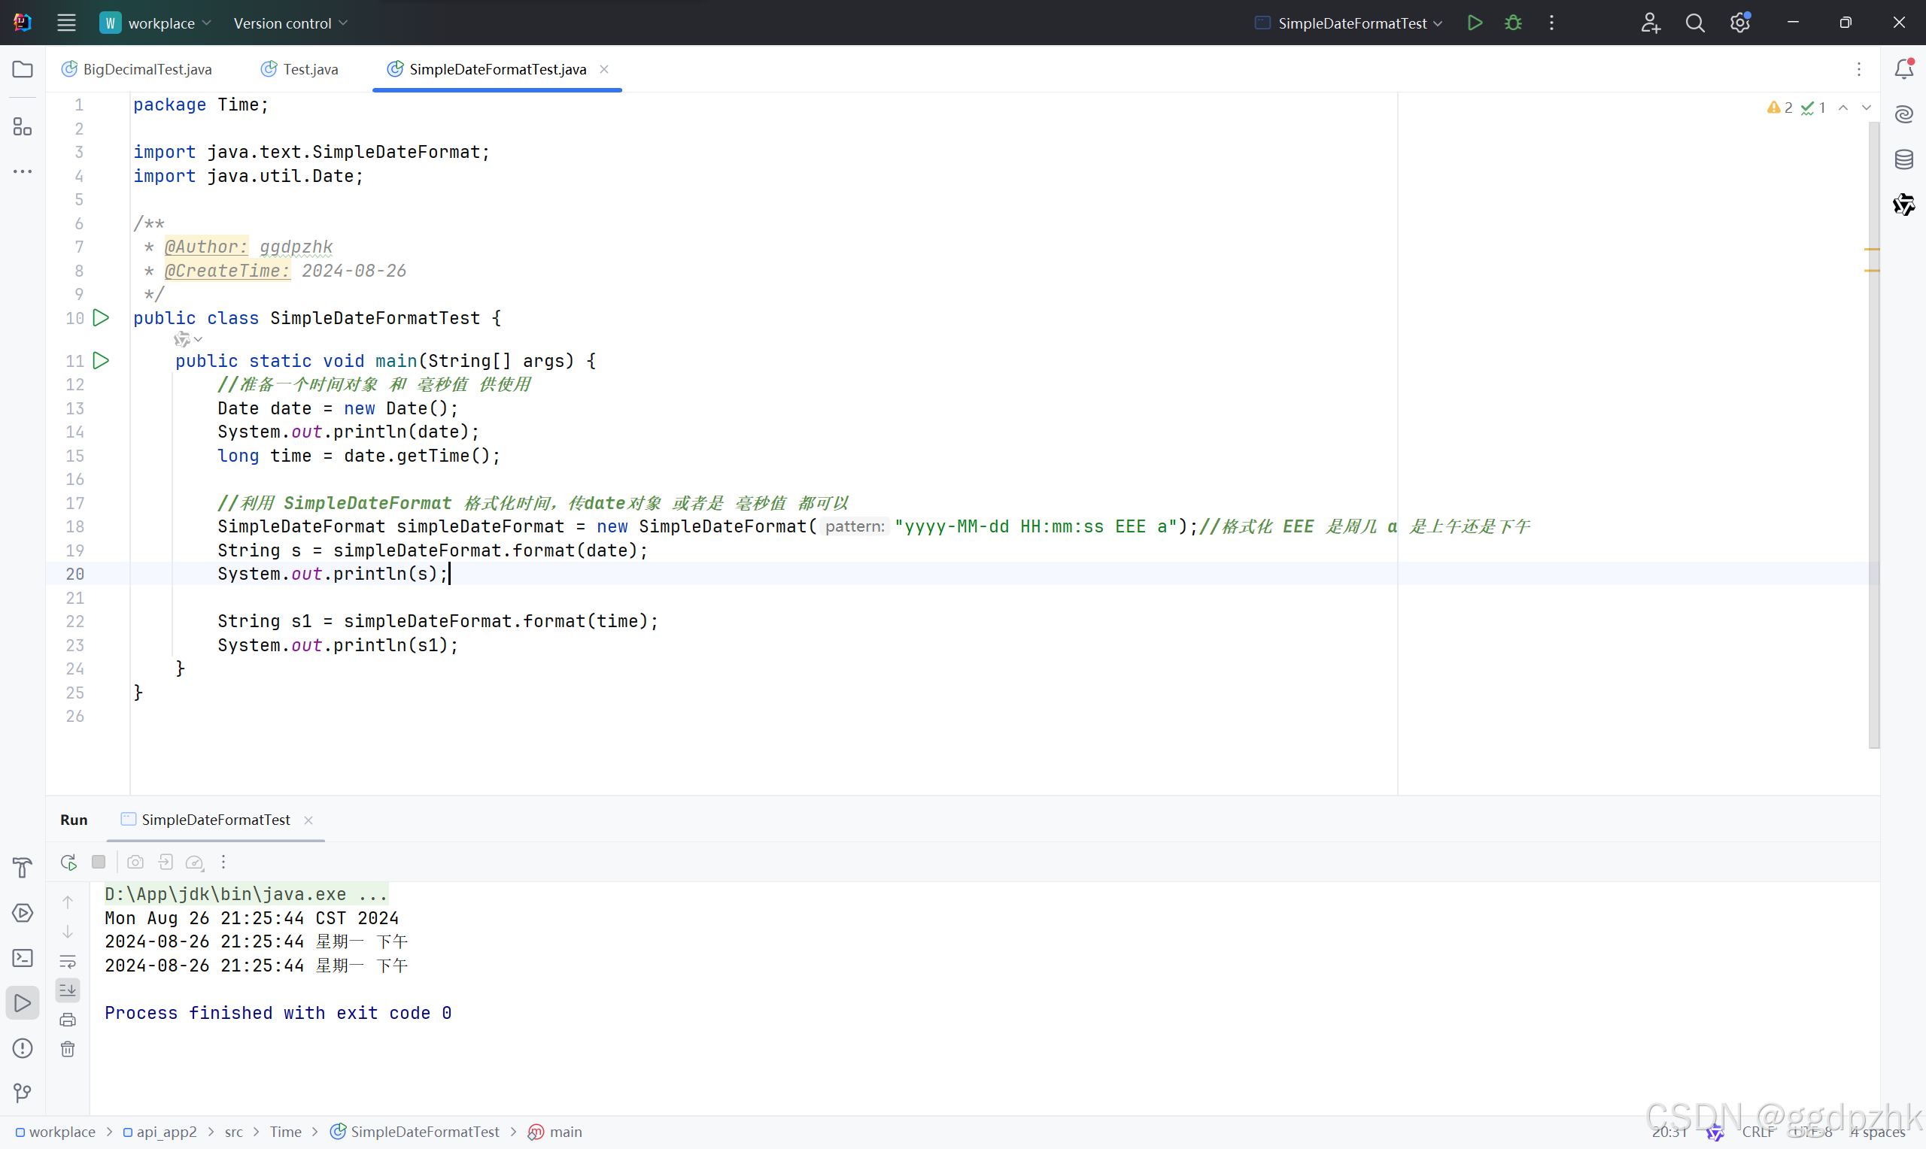This screenshot has width=1926, height=1149.
Task: Open the Git version control tool window
Action: (x=23, y=1093)
